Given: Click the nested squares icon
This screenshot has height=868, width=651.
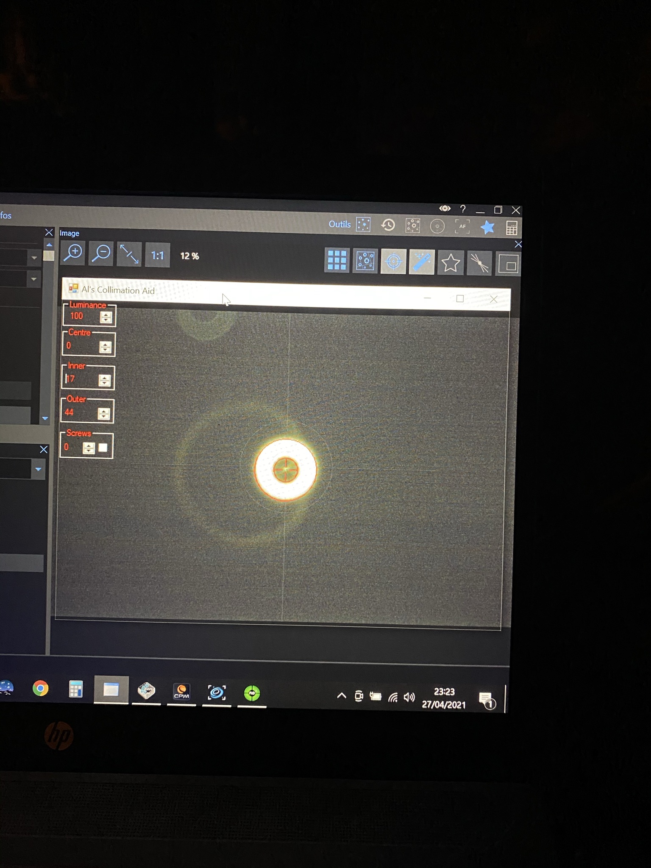Looking at the screenshot, I should (508, 264).
